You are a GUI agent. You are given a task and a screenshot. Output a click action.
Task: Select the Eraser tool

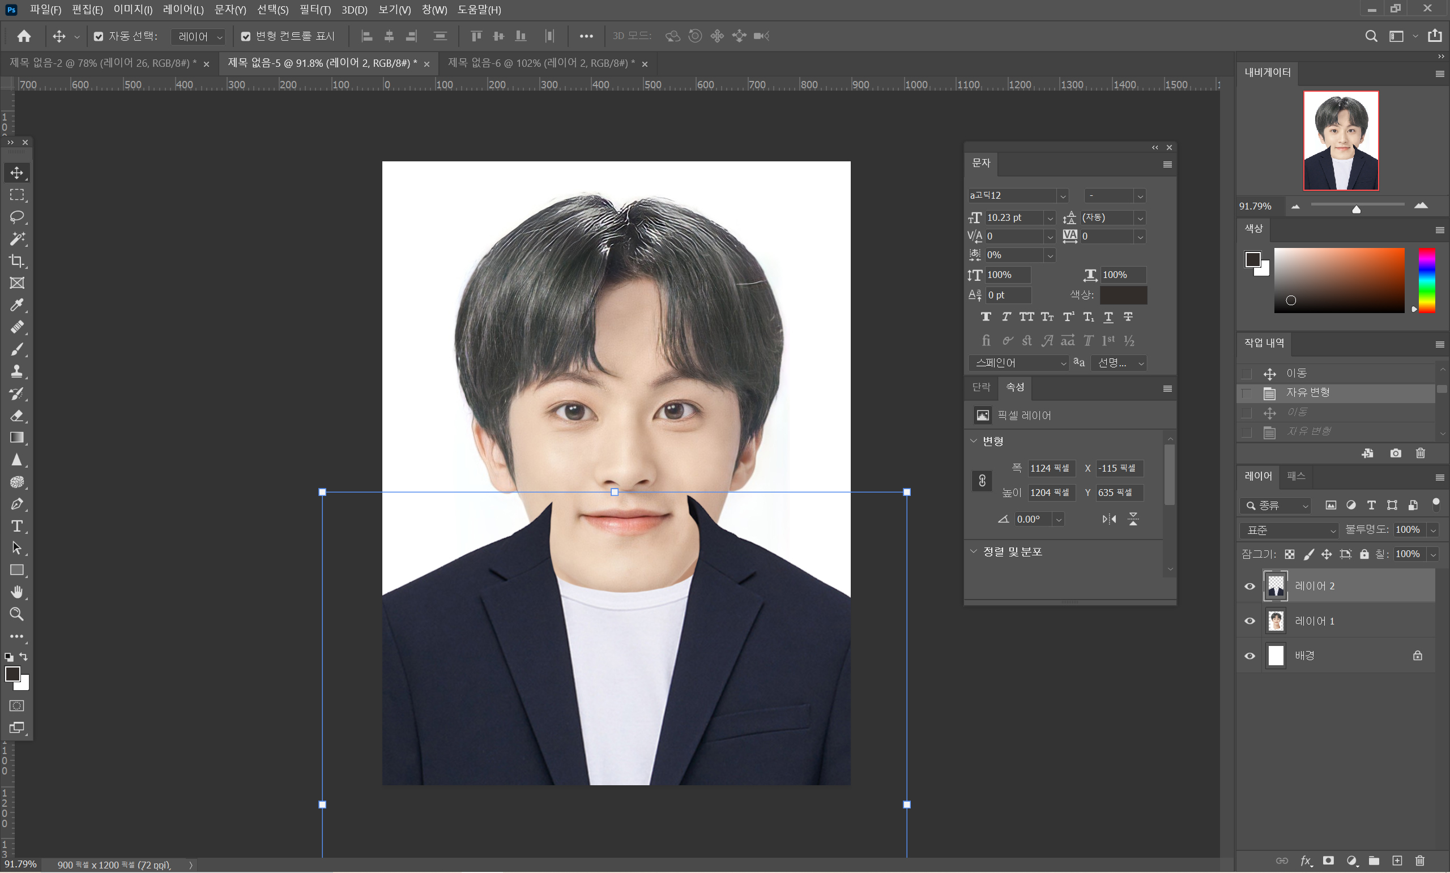16,416
